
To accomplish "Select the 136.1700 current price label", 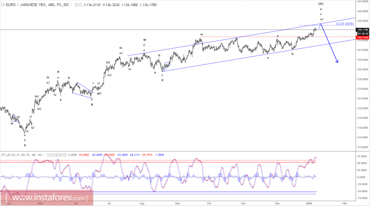I will (x=362, y=30).
